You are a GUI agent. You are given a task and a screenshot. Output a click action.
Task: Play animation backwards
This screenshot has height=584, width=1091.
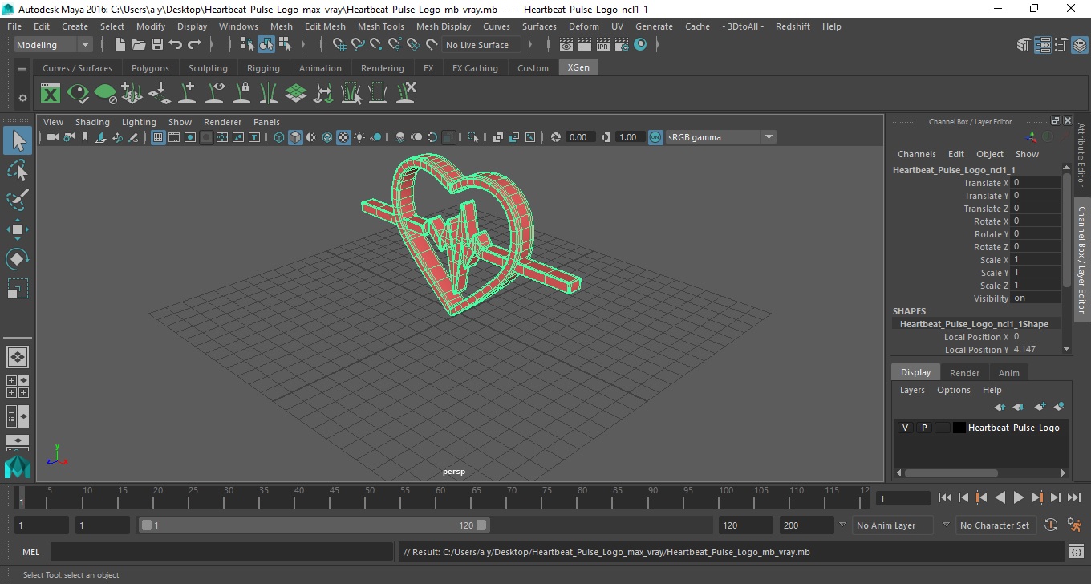tap(1000, 497)
